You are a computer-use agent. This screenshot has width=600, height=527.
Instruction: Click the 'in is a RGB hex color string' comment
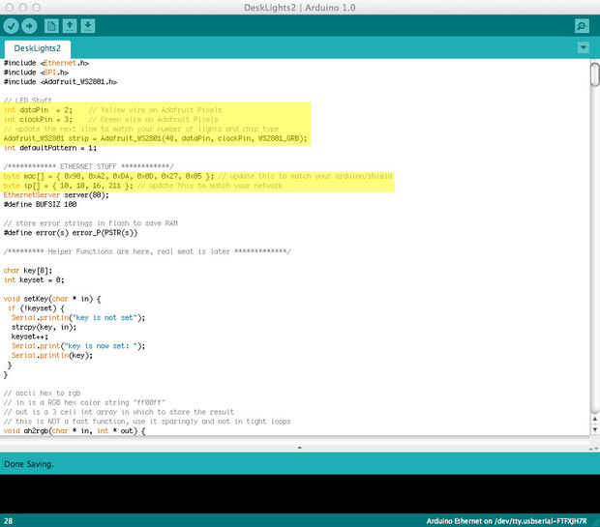click(84, 402)
